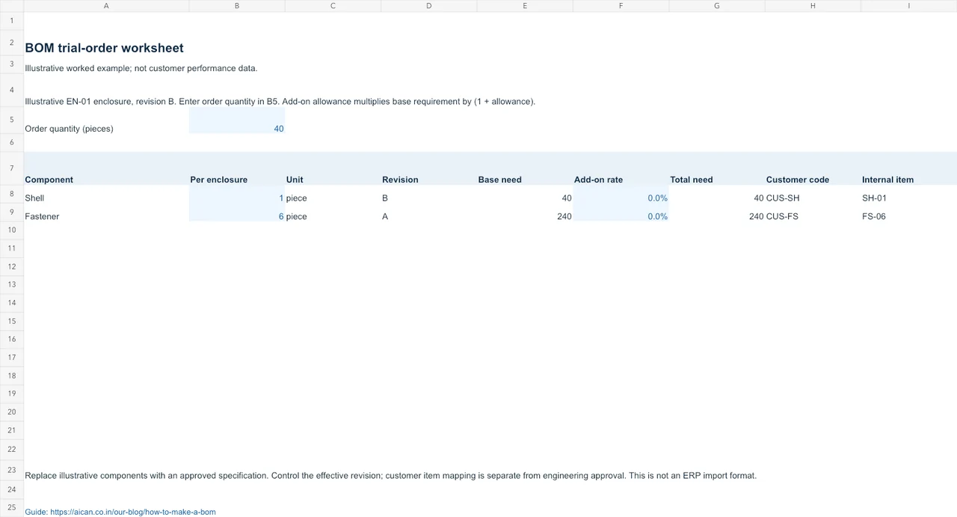Click the 'Revision' header cell
This screenshot has height=517, width=957.
[429, 168]
